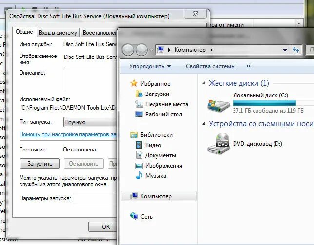Click the DVD-дисковод (D:) label

pyautogui.click(x=257, y=144)
